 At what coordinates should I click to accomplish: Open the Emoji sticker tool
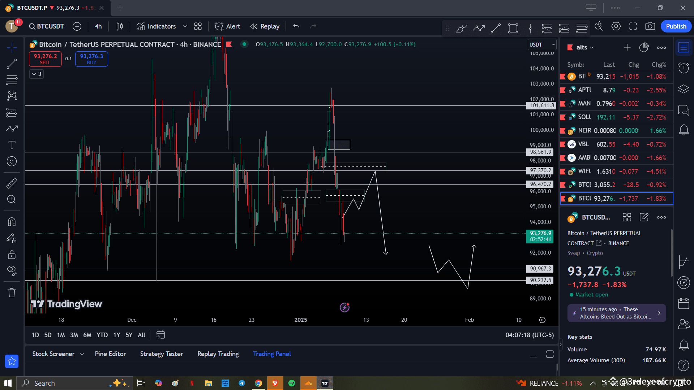tap(12, 161)
